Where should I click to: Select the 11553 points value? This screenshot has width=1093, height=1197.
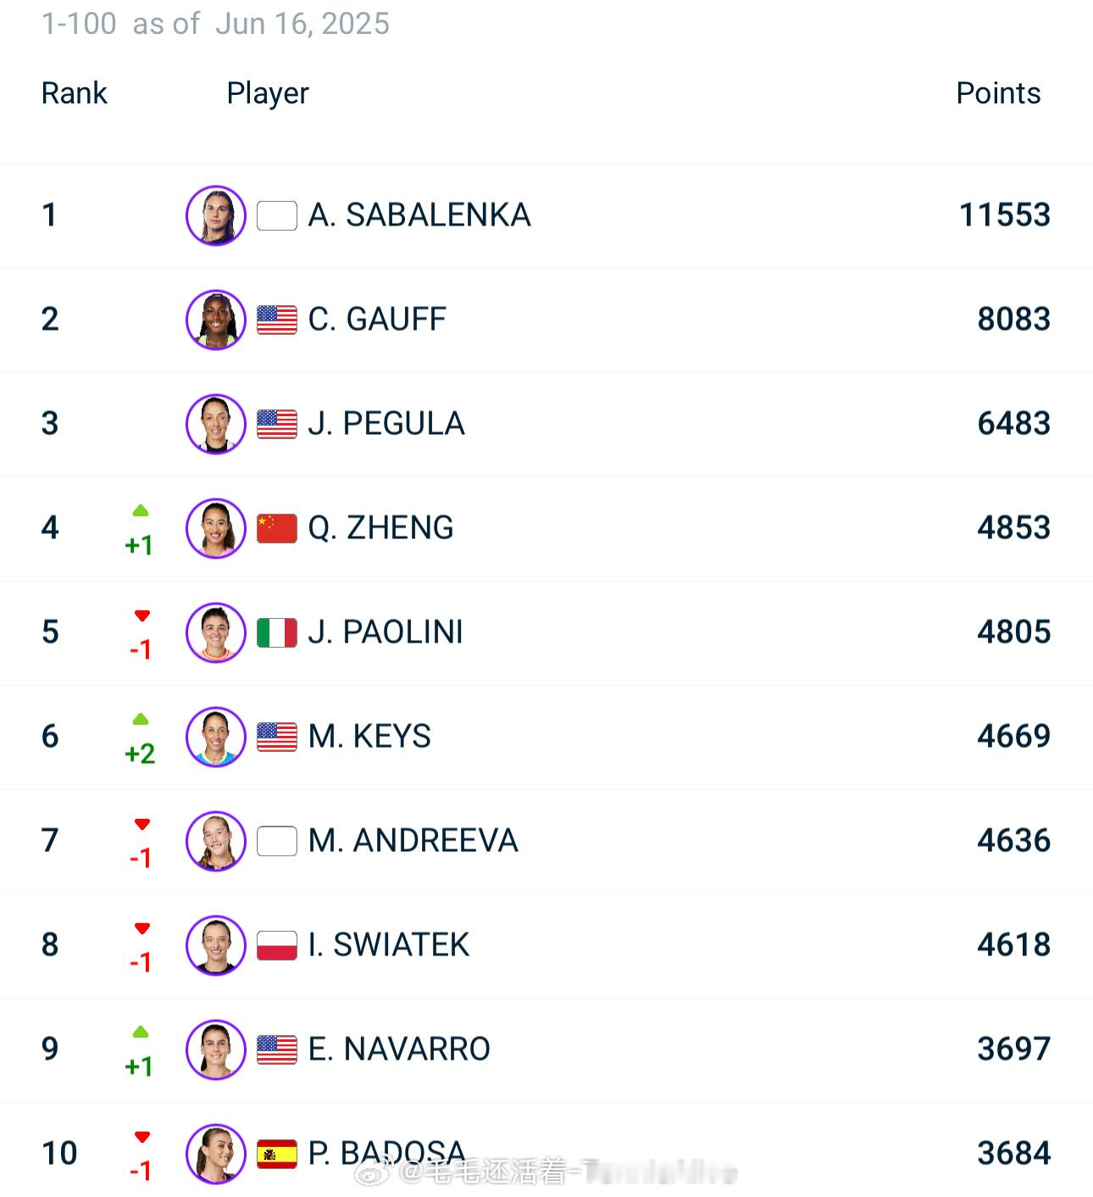click(1005, 215)
